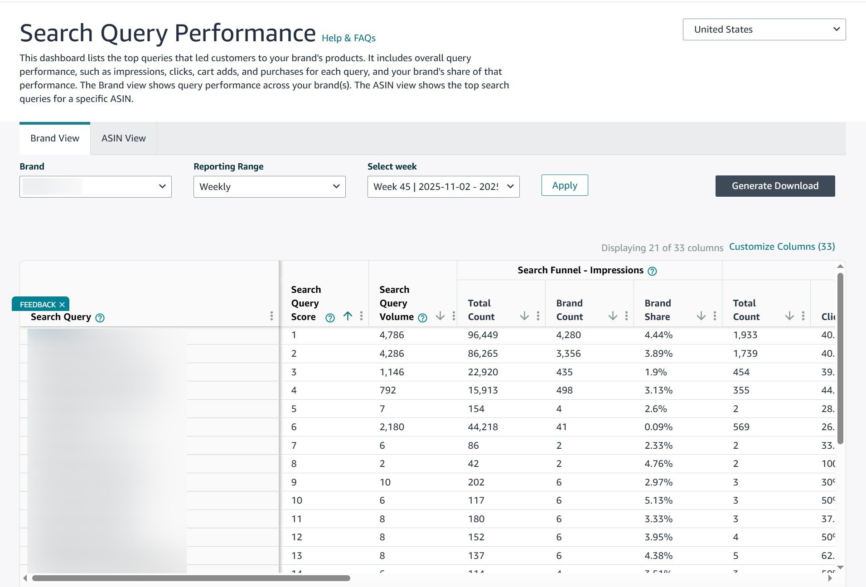Sort by Impressions Brand Share arrow
This screenshot has width=866, height=587.
coord(701,316)
